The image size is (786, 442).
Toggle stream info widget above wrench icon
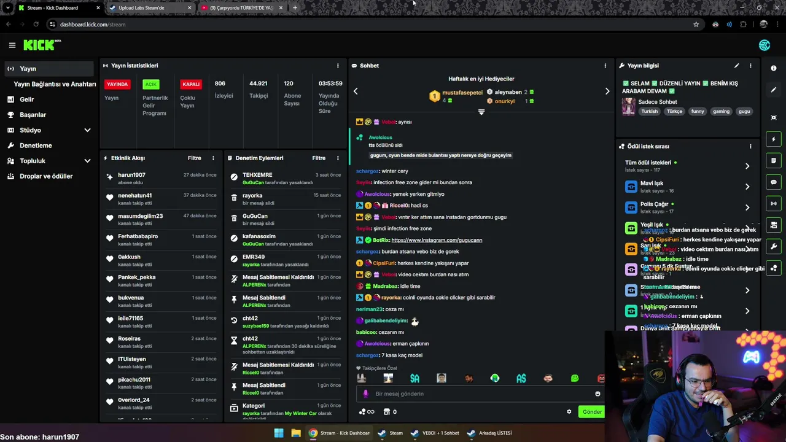click(774, 225)
